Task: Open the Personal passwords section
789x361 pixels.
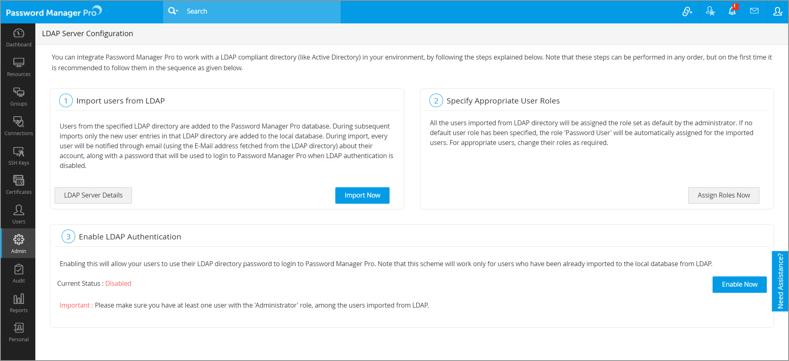Action: click(18, 333)
